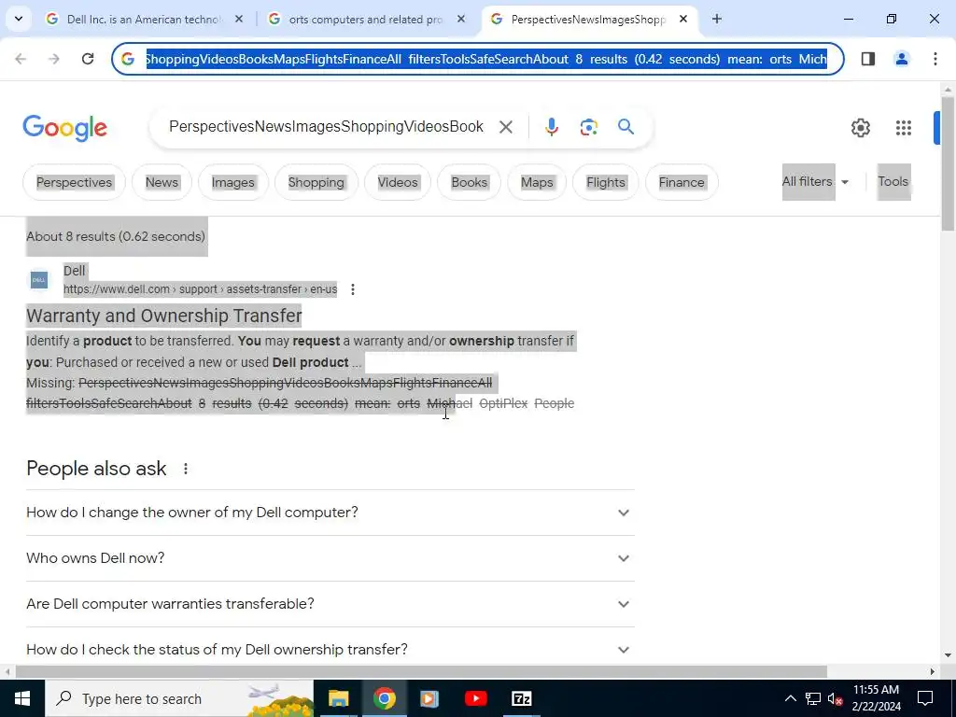Open the side panel icon in Chrome
The image size is (956, 717).
tap(868, 59)
